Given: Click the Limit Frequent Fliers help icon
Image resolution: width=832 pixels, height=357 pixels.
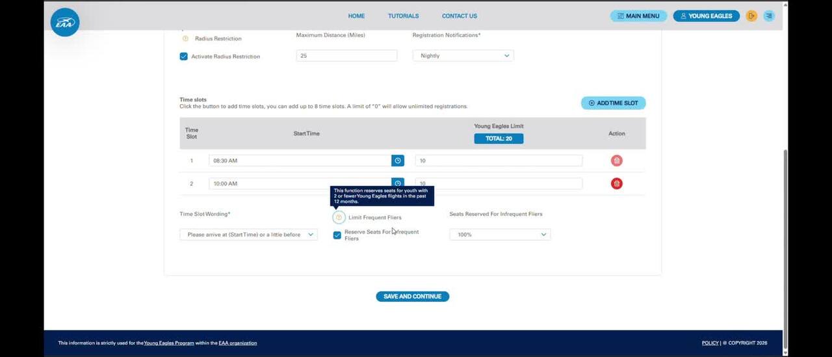Looking at the screenshot, I should pos(338,217).
